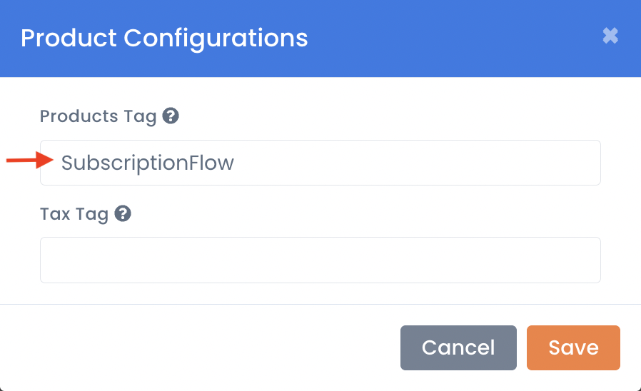Focus the empty Tax Tag input field
The image size is (641, 391).
point(320,260)
